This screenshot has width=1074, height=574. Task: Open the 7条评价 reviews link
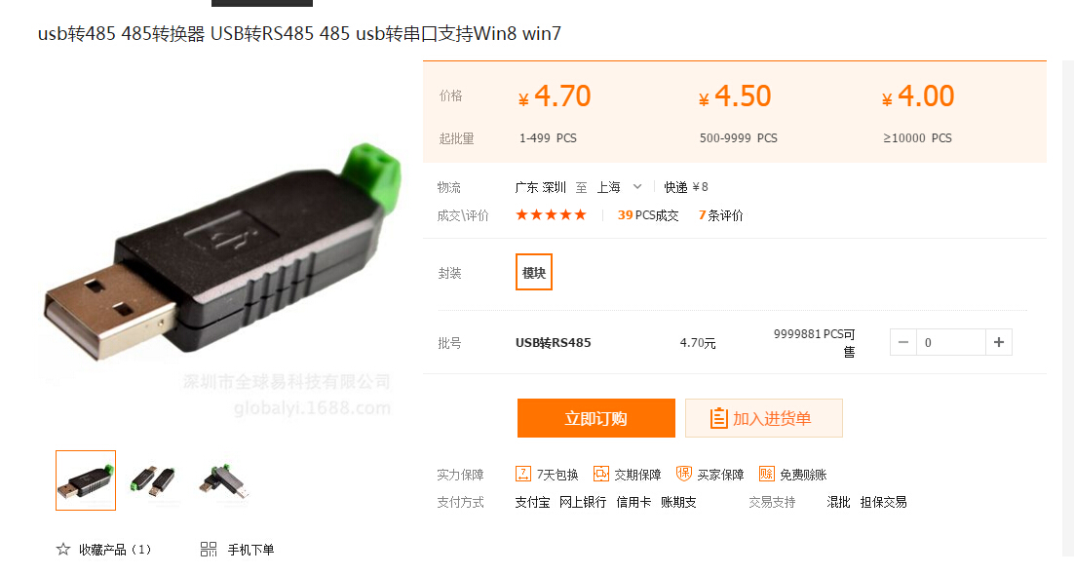point(720,215)
